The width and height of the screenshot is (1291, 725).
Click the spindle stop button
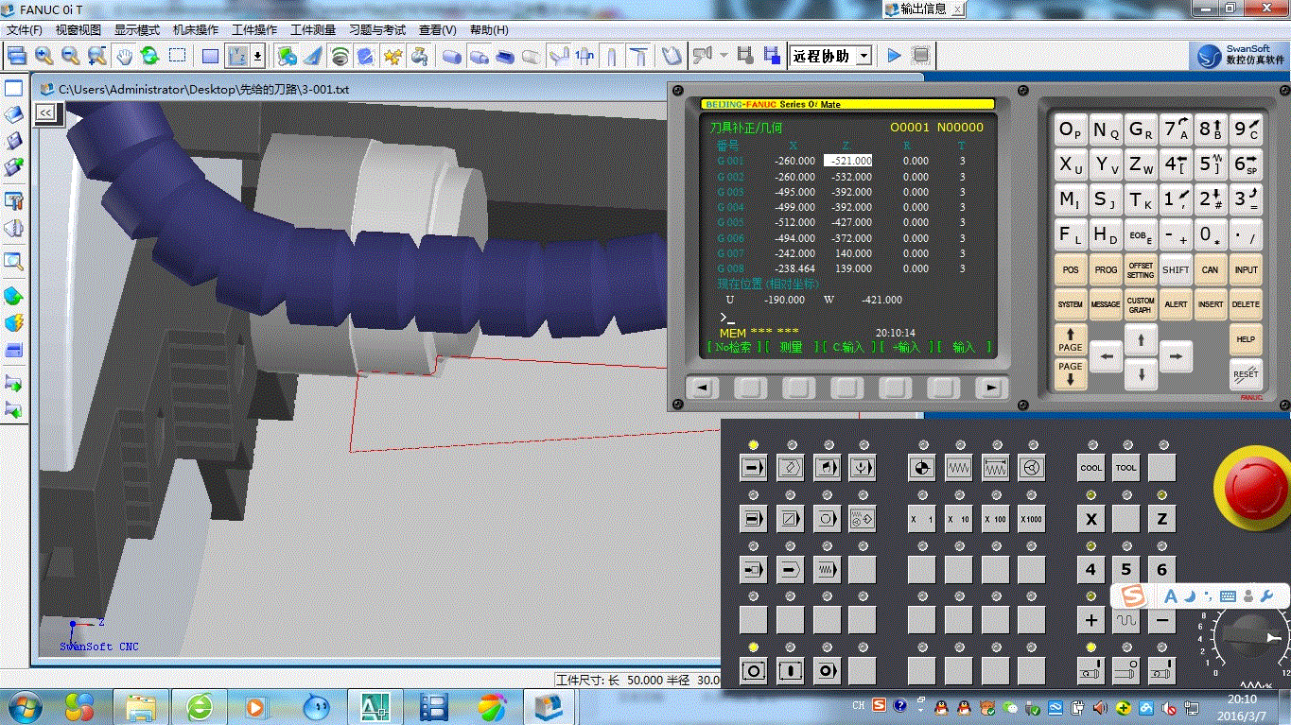(1125, 671)
